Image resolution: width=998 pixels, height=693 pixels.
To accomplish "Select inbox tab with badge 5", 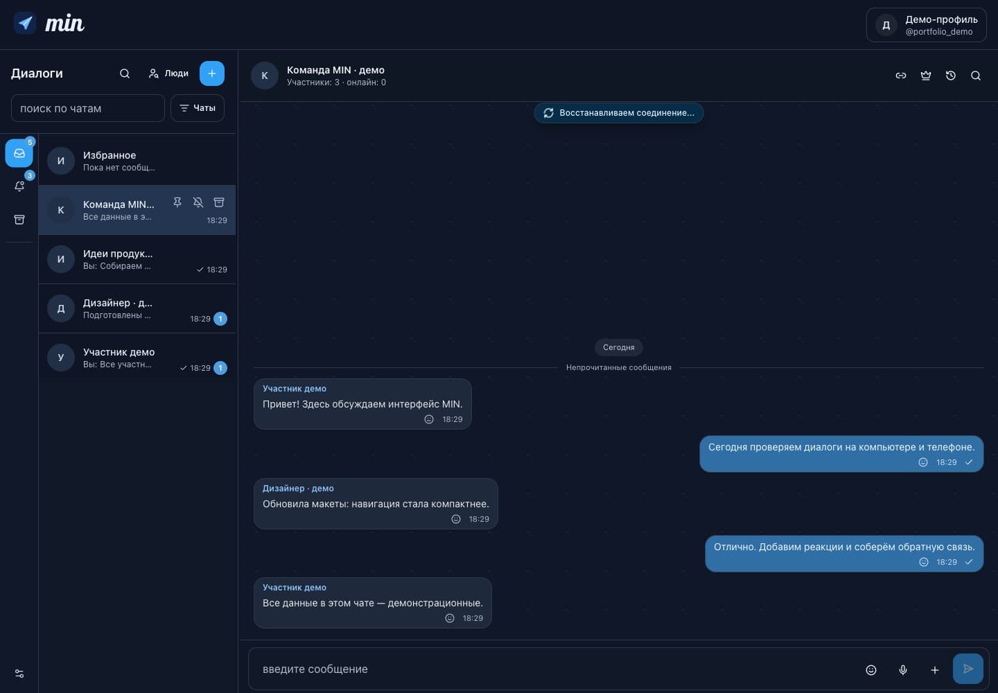I will [19, 153].
